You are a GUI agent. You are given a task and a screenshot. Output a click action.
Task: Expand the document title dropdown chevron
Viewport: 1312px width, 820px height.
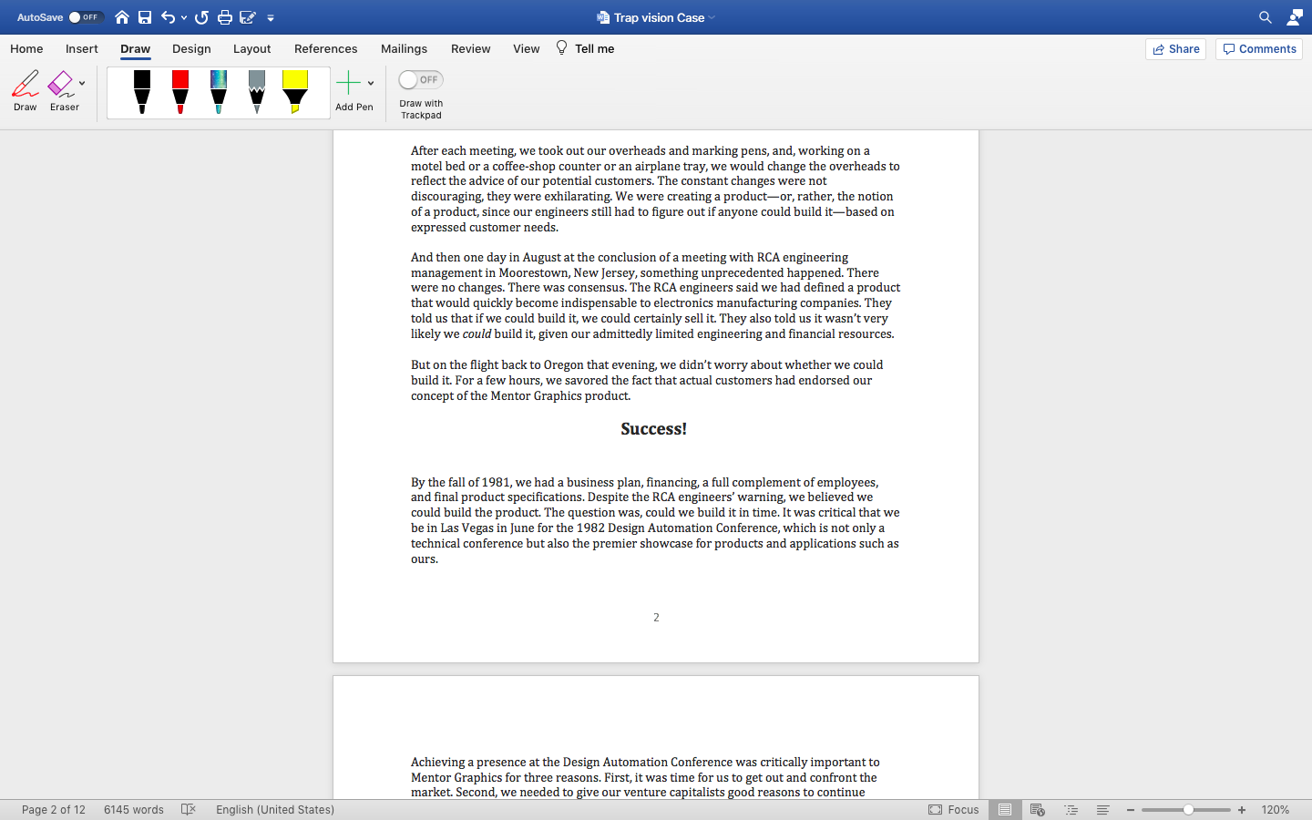click(x=712, y=18)
